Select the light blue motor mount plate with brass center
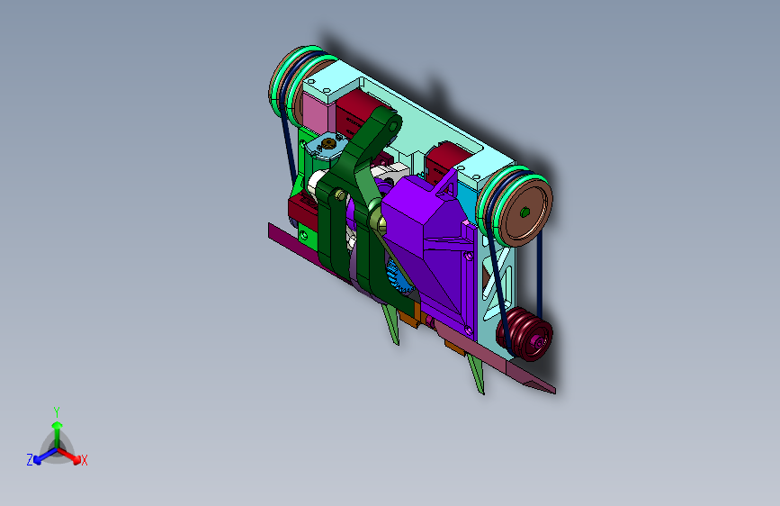 pyautogui.click(x=327, y=146)
